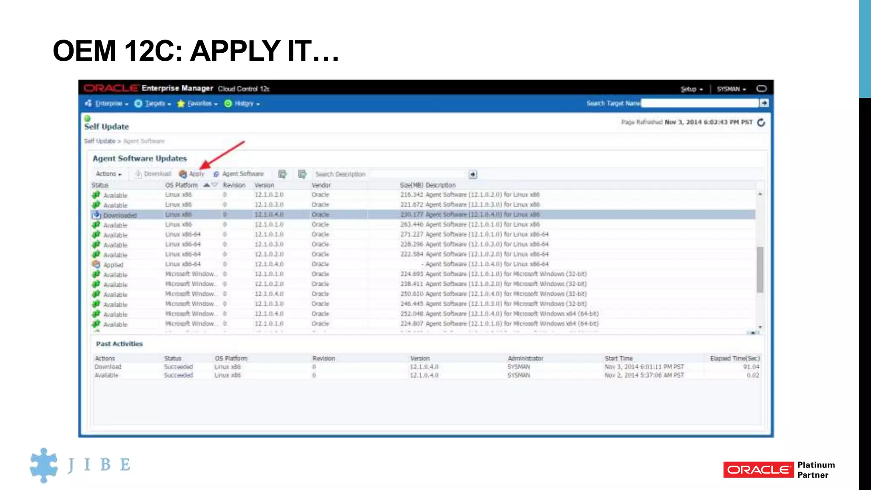Click Available icon for Linux x86 12.1.0.3.0

tap(96, 205)
